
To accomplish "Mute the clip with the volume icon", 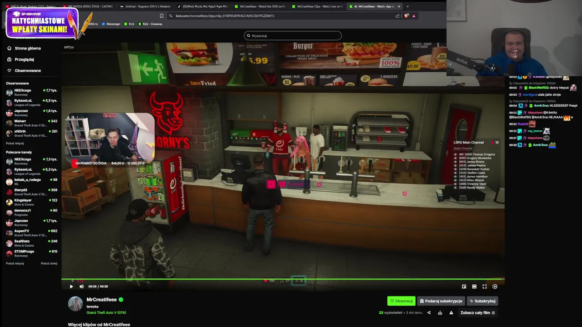I will pyautogui.click(x=81, y=287).
